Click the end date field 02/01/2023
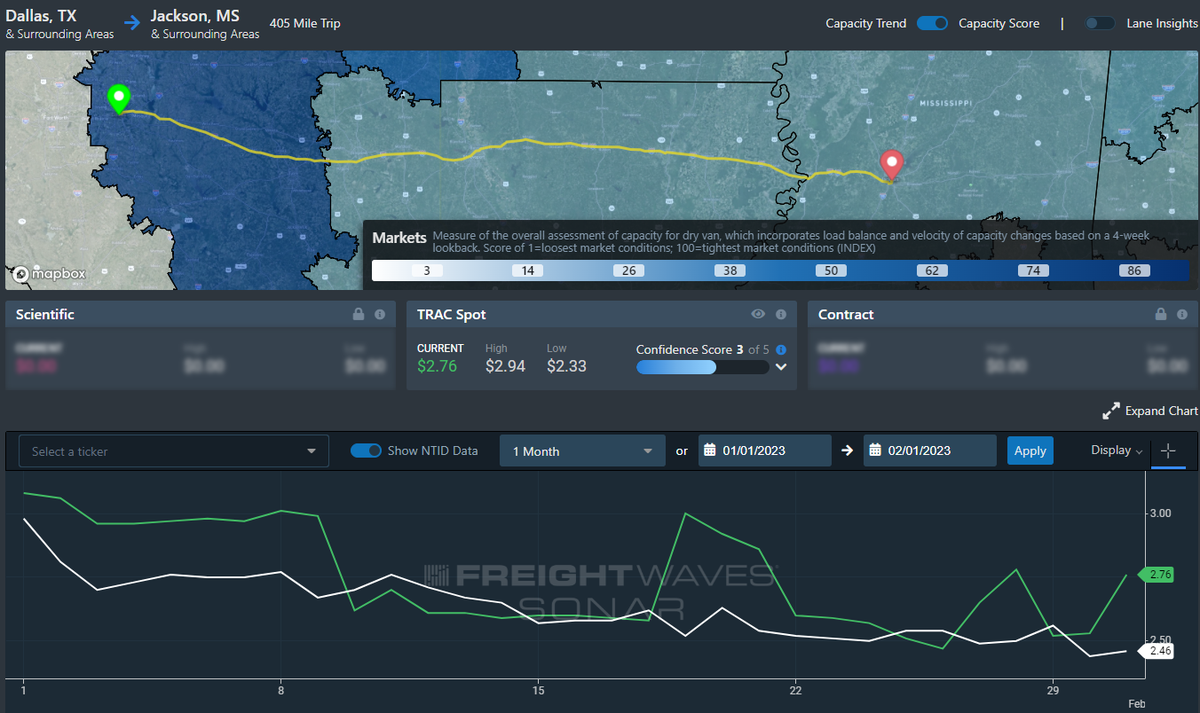The height and width of the screenshot is (713, 1200). 930,451
